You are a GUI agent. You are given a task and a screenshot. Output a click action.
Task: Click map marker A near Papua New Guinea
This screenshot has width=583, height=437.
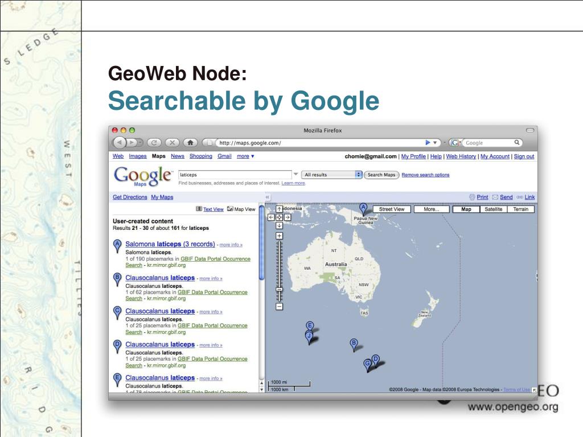[x=363, y=209]
